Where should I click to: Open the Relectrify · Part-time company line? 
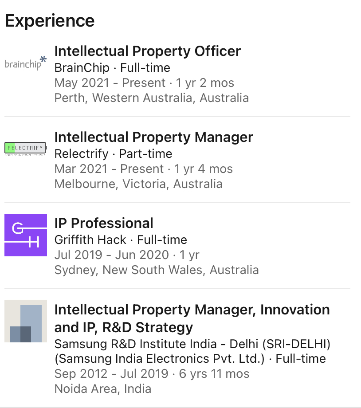[x=113, y=154]
